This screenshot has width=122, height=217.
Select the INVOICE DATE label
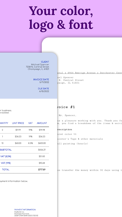(41, 79)
